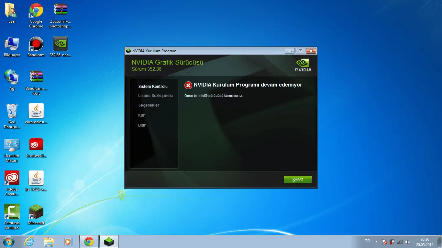Click the TR language indicator

tap(368, 241)
